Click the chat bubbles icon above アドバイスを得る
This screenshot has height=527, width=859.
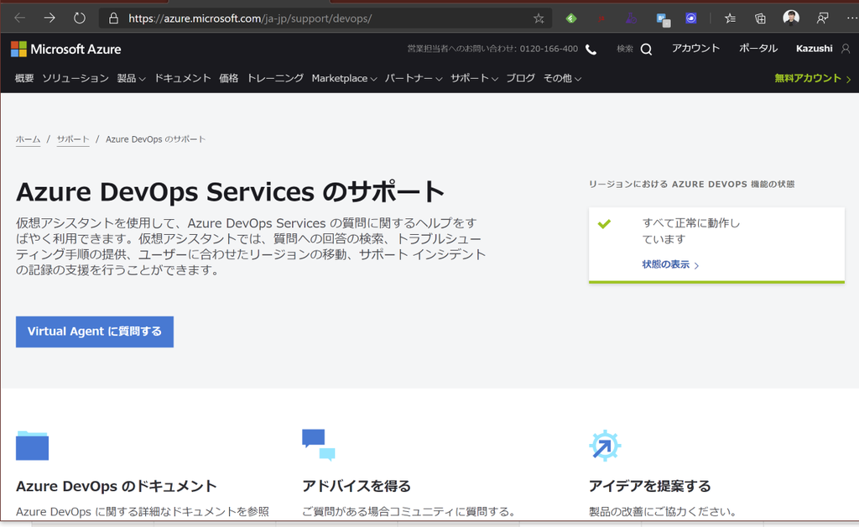[318, 444]
